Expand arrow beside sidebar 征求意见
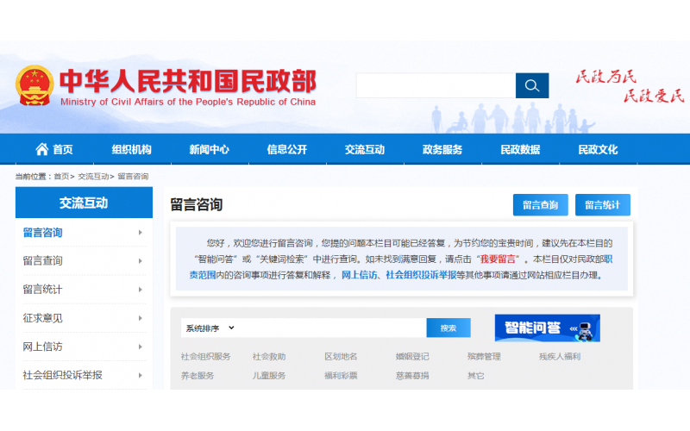Image resolution: width=690 pixels, height=431 pixels. click(x=141, y=318)
